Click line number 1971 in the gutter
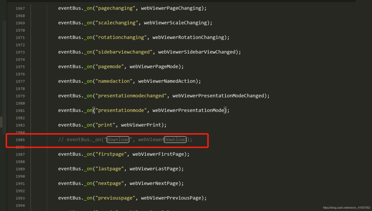 pyautogui.click(x=20, y=38)
